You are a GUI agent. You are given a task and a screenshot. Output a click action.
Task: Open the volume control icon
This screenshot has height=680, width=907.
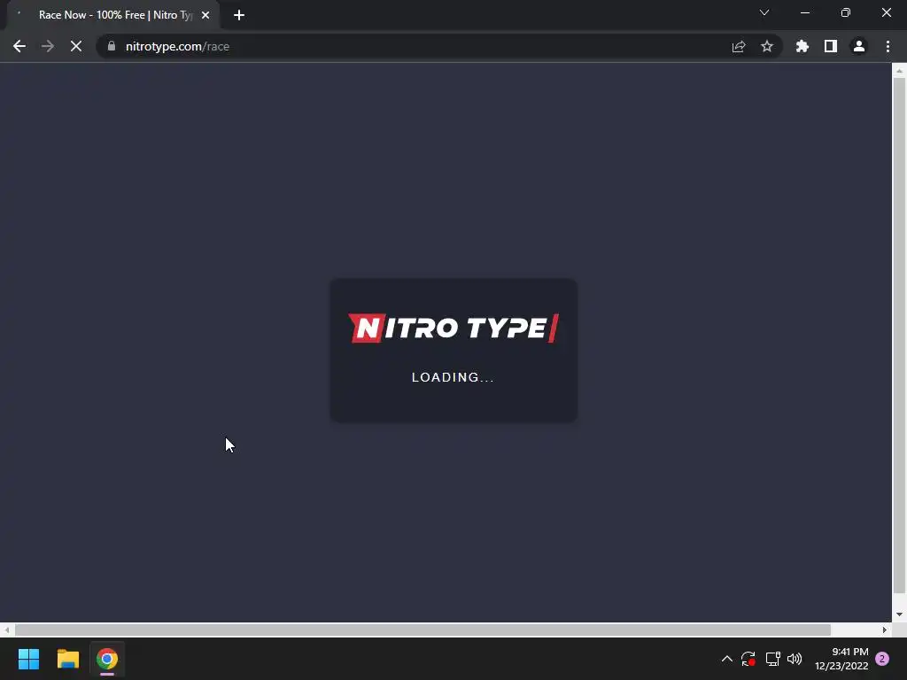click(795, 659)
